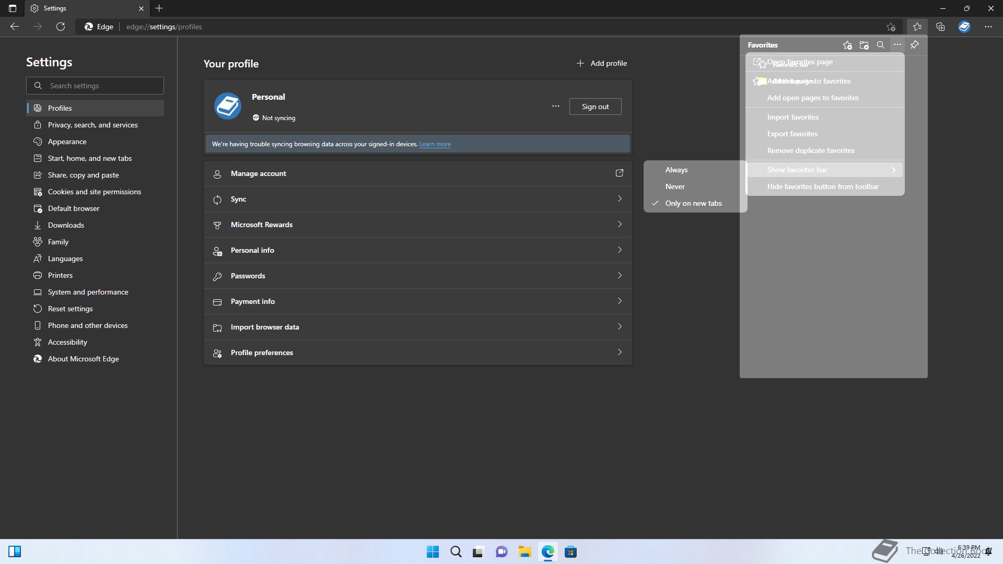Open tab actions menu icon

[x=13, y=8]
